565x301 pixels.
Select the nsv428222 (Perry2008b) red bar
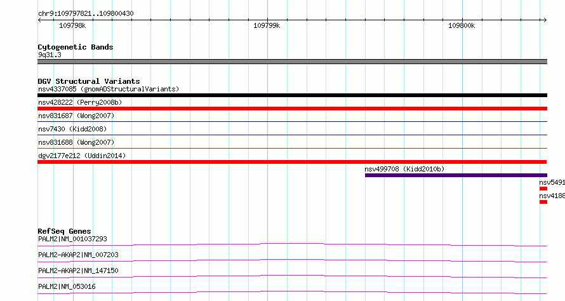[292, 109]
